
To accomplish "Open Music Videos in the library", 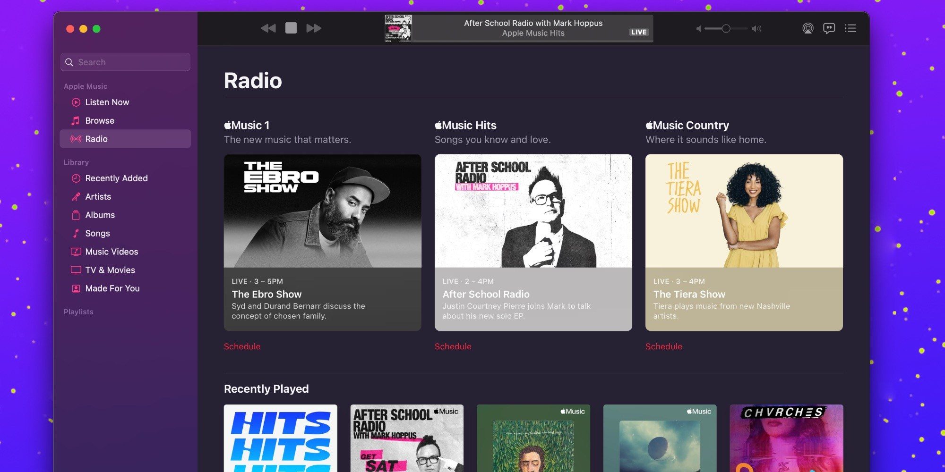I will [x=112, y=252].
